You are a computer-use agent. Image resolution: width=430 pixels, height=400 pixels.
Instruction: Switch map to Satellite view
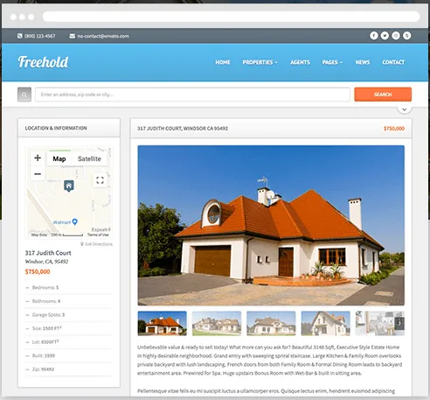pos(89,158)
